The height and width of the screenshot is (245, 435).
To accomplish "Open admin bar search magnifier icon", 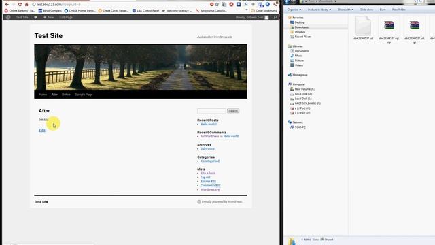I will [275, 17].
